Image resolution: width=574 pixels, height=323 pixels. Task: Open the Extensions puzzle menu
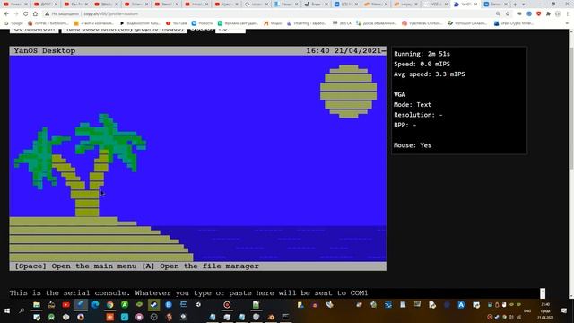pyautogui.click(x=548, y=14)
